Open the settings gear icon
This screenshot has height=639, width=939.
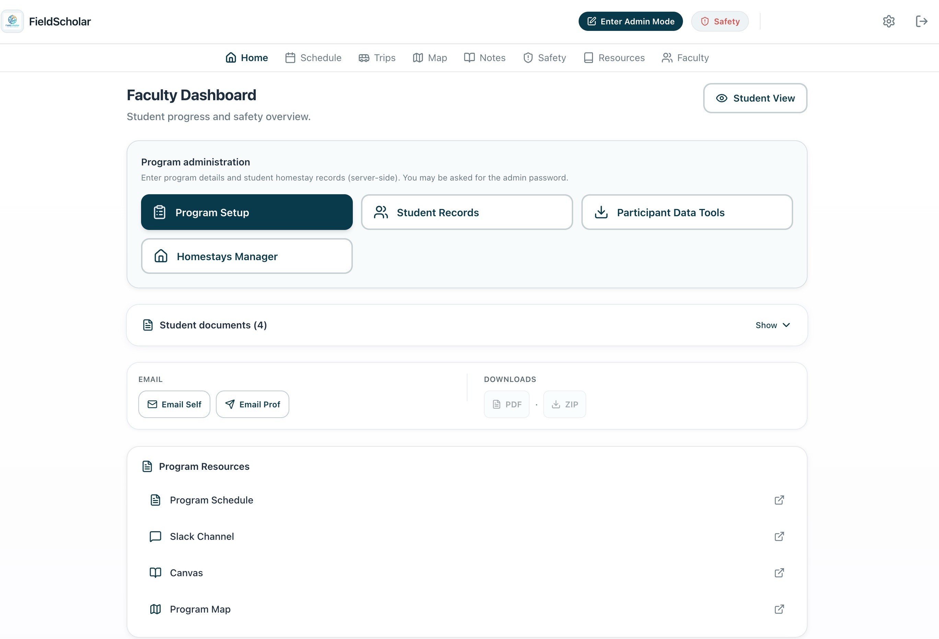tap(889, 21)
